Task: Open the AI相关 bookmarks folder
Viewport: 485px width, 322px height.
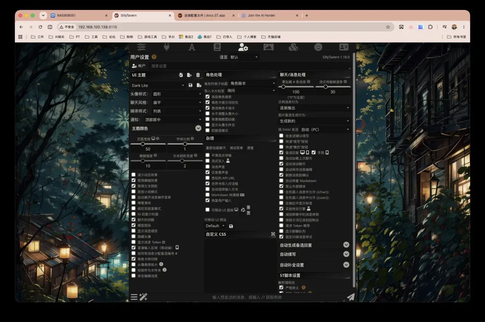Action: [x=57, y=37]
